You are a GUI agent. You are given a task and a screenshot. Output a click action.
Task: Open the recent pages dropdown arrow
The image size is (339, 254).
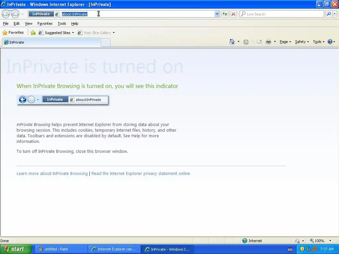[x=22, y=14]
